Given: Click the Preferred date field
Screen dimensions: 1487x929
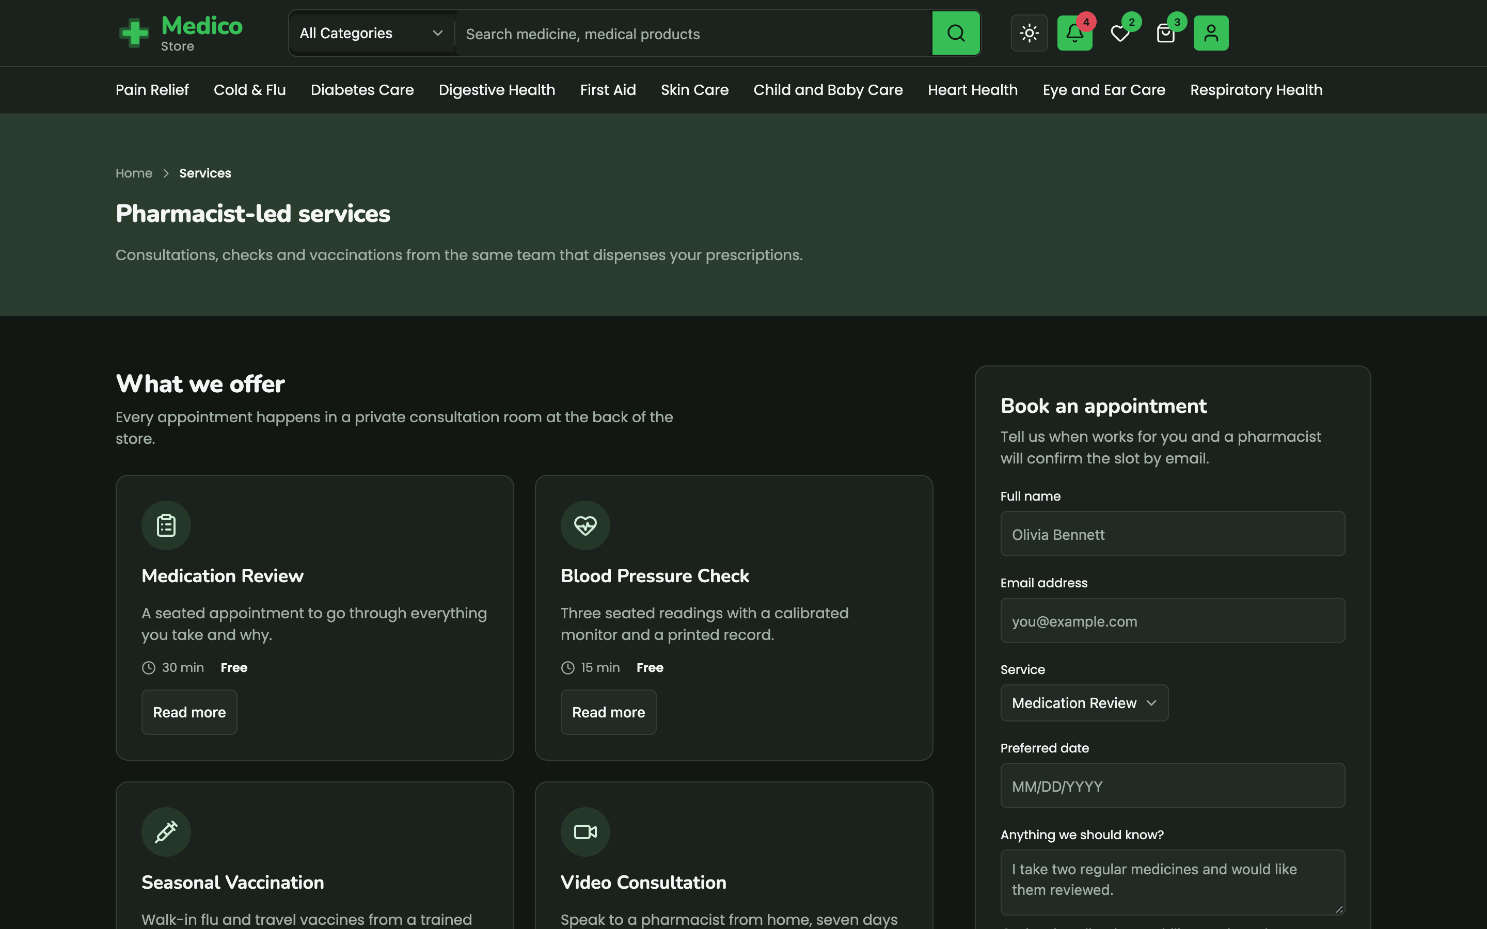Looking at the screenshot, I should [x=1173, y=786].
